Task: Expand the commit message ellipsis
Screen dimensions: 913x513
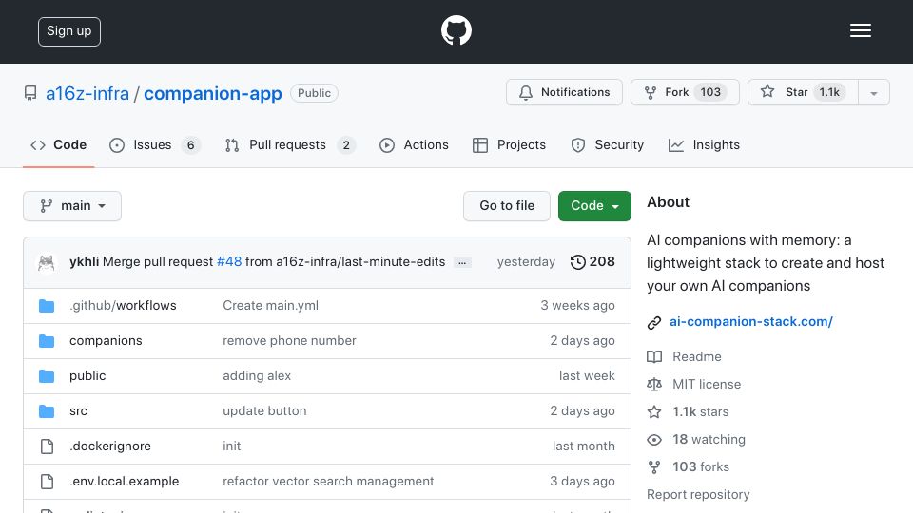Action: (462, 262)
